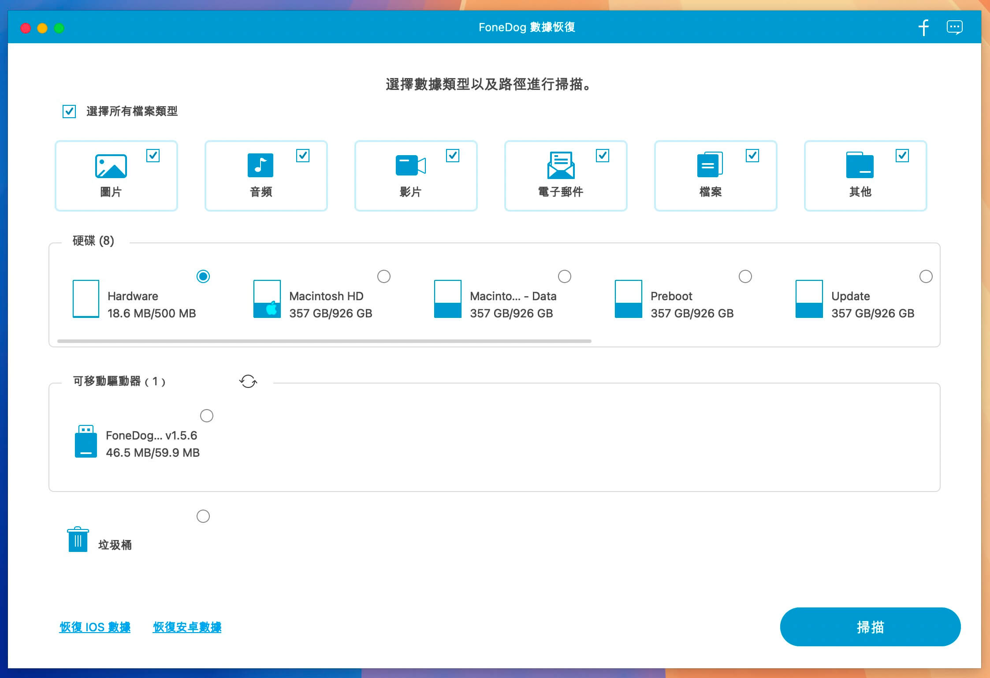
Task: Uncheck the 音頻 type checkbox
Action: [x=303, y=156]
